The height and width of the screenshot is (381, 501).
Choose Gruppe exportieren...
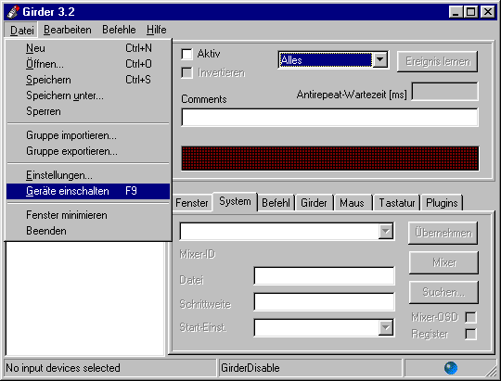click(x=88, y=151)
